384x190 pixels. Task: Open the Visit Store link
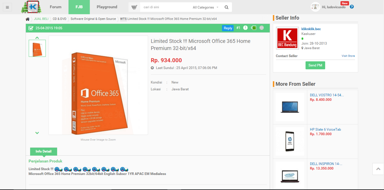click(x=348, y=56)
